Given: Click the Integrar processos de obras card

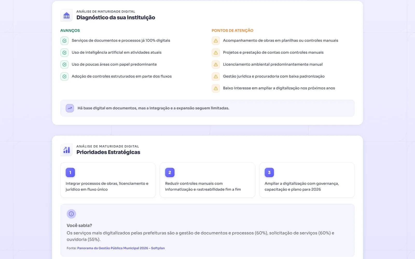Looking at the screenshot, I should pyautogui.click(x=108, y=180).
